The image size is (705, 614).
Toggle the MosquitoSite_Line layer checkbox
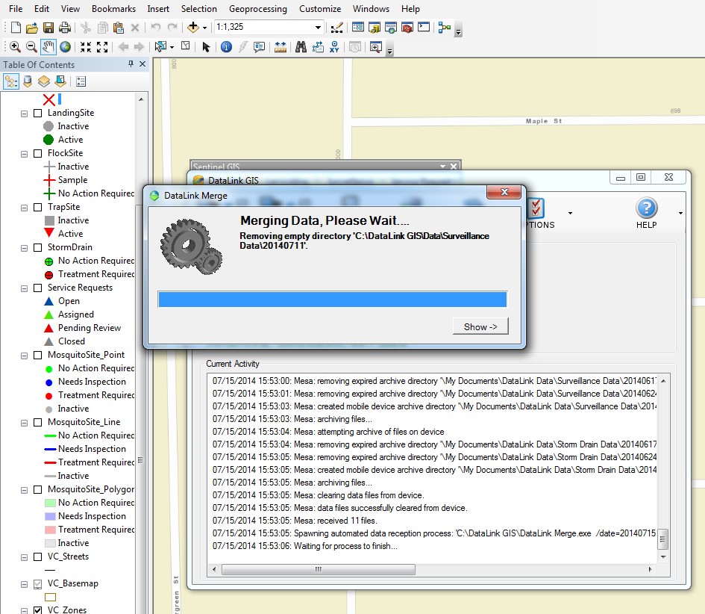tap(38, 423)
